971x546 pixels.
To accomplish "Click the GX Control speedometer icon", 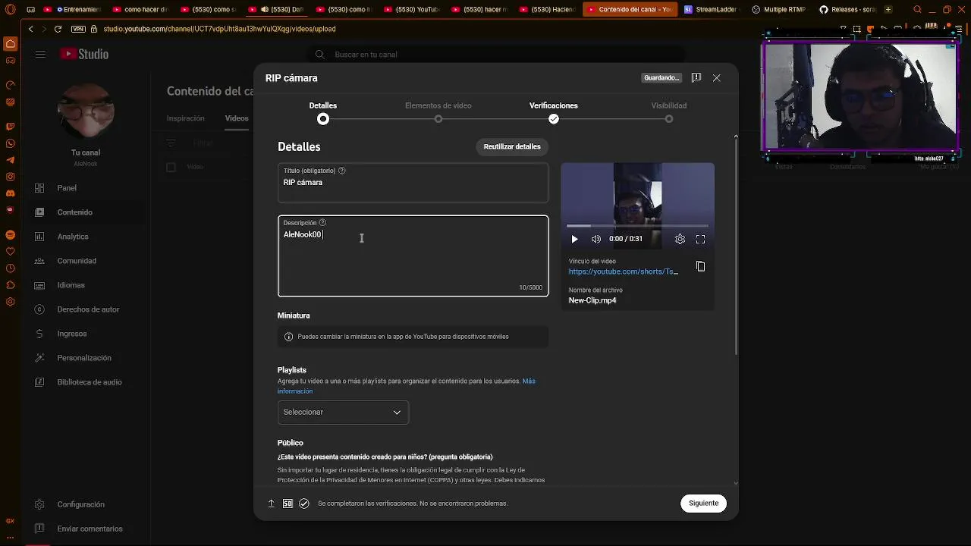I will pyautogui.click(x=10, y=85).
